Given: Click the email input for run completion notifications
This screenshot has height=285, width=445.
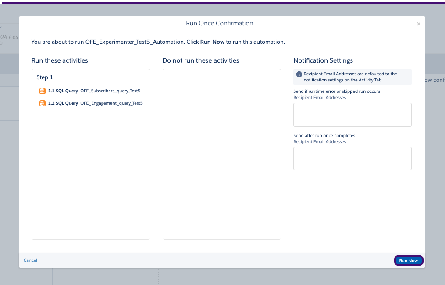Looking at the screenshot, I should click(352, 158).
